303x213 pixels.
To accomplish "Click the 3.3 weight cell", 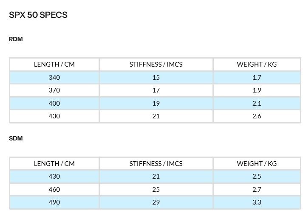I will (257, 202).
